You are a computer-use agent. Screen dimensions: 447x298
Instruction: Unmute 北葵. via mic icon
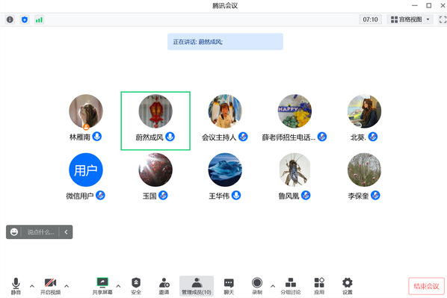click(x=373, y=137)
